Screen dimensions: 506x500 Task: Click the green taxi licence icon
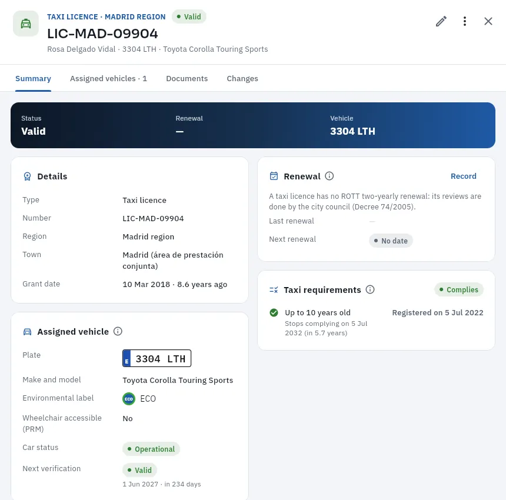[x=26, y=24]
